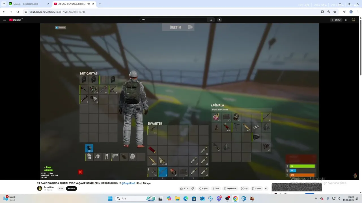Open the tab search dropdown arrow
The height and width of the screenshot is (203, 362).
(4, 4)
